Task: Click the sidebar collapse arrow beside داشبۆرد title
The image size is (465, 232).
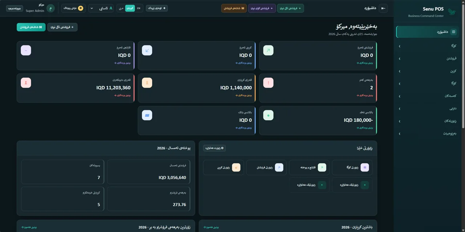Action: click(383, 8)
